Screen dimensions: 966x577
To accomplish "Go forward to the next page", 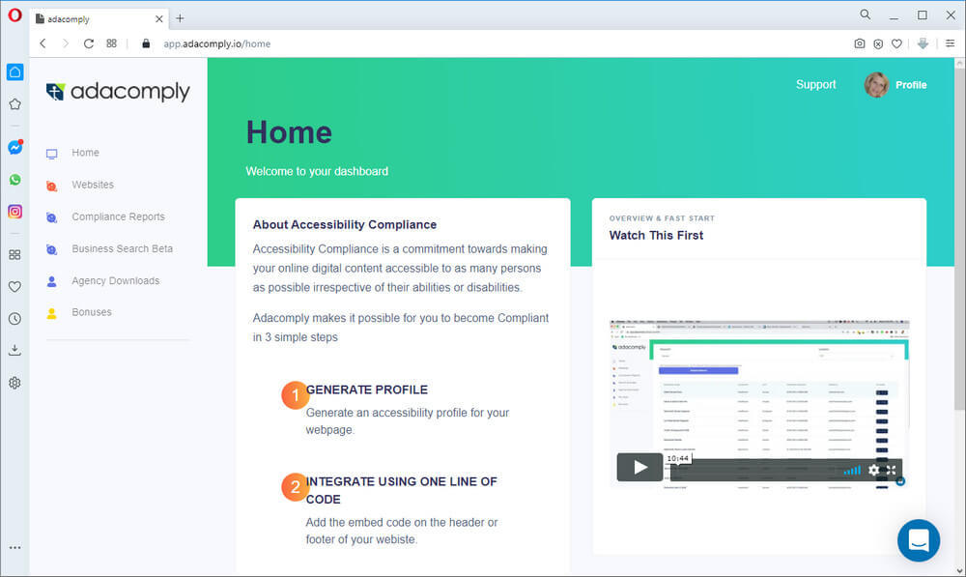I will click(x=66, y=43).
